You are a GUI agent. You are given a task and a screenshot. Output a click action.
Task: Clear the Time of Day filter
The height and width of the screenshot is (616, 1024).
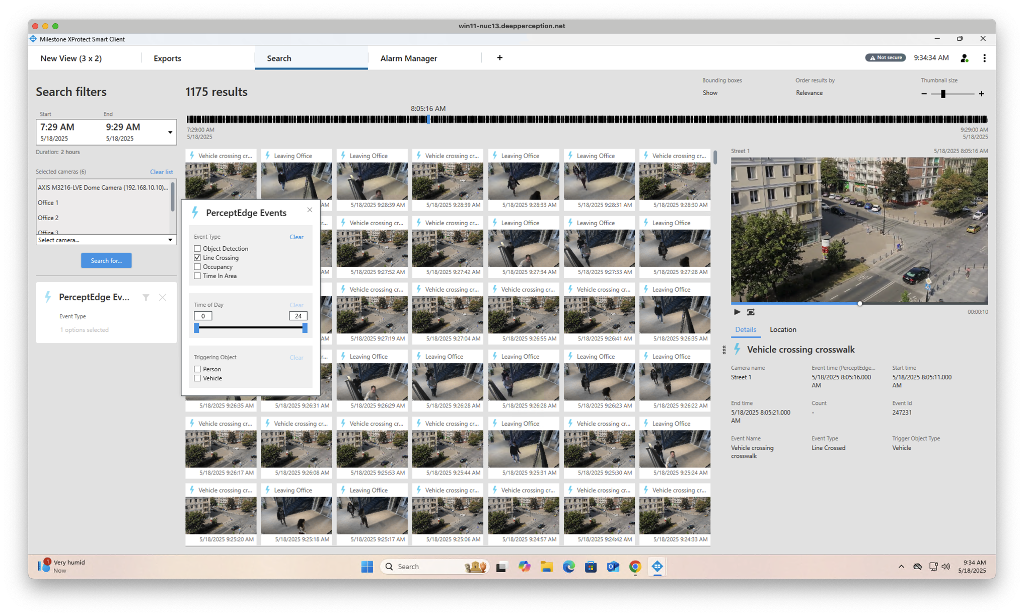[x=296, y=305]
